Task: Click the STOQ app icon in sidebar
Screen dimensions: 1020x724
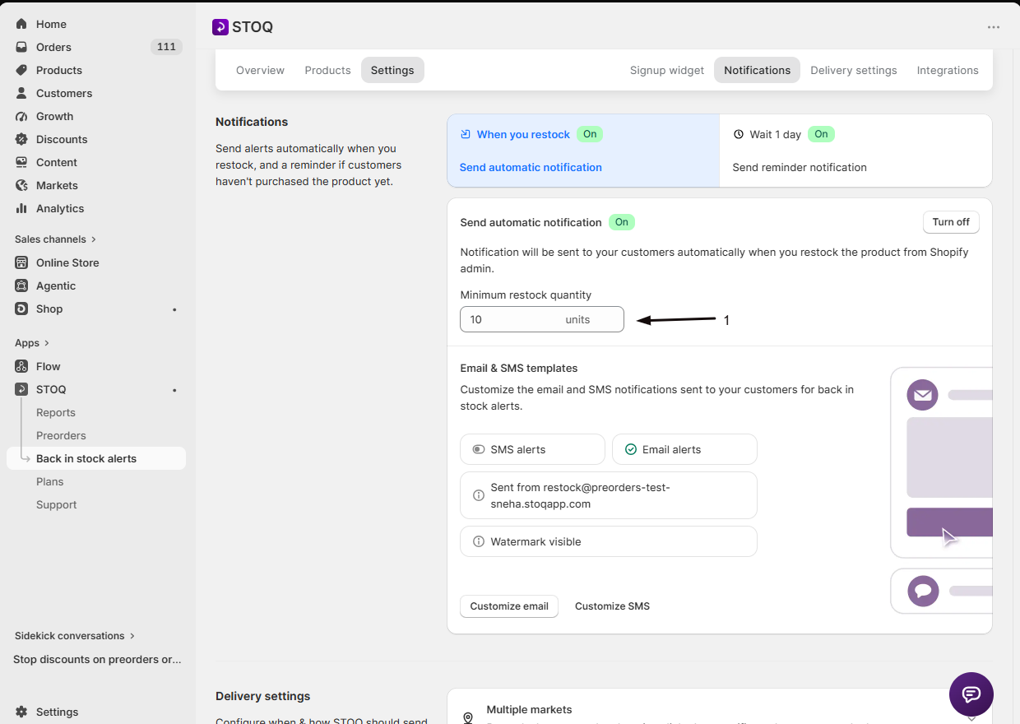Action: (21, 389)
